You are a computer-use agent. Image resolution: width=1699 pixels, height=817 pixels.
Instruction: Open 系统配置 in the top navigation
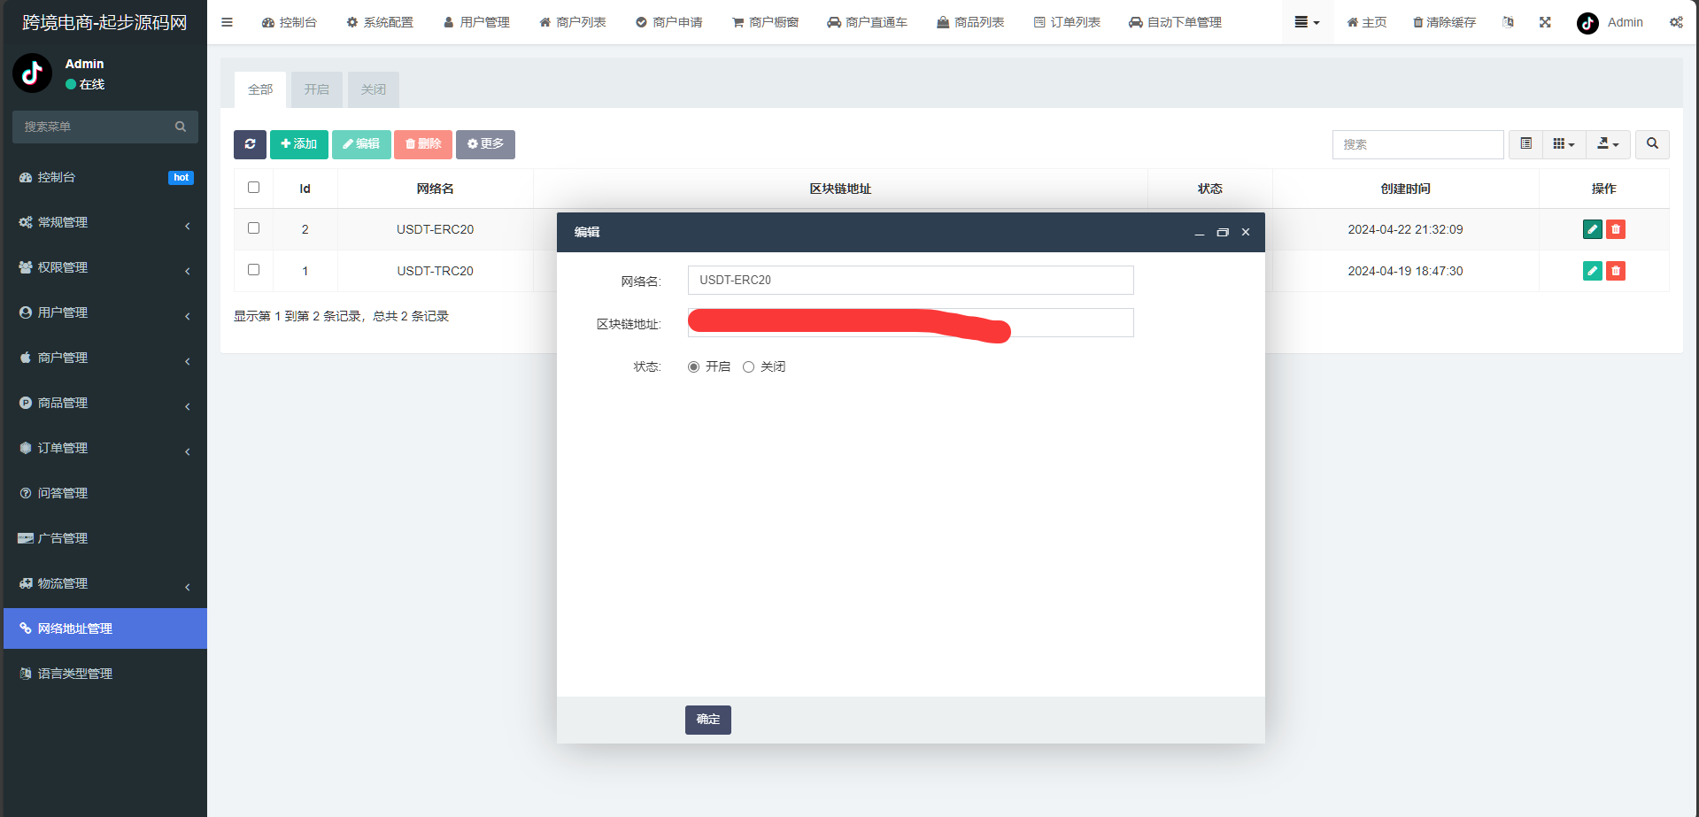pyautogui.click(x=380, y=22)
